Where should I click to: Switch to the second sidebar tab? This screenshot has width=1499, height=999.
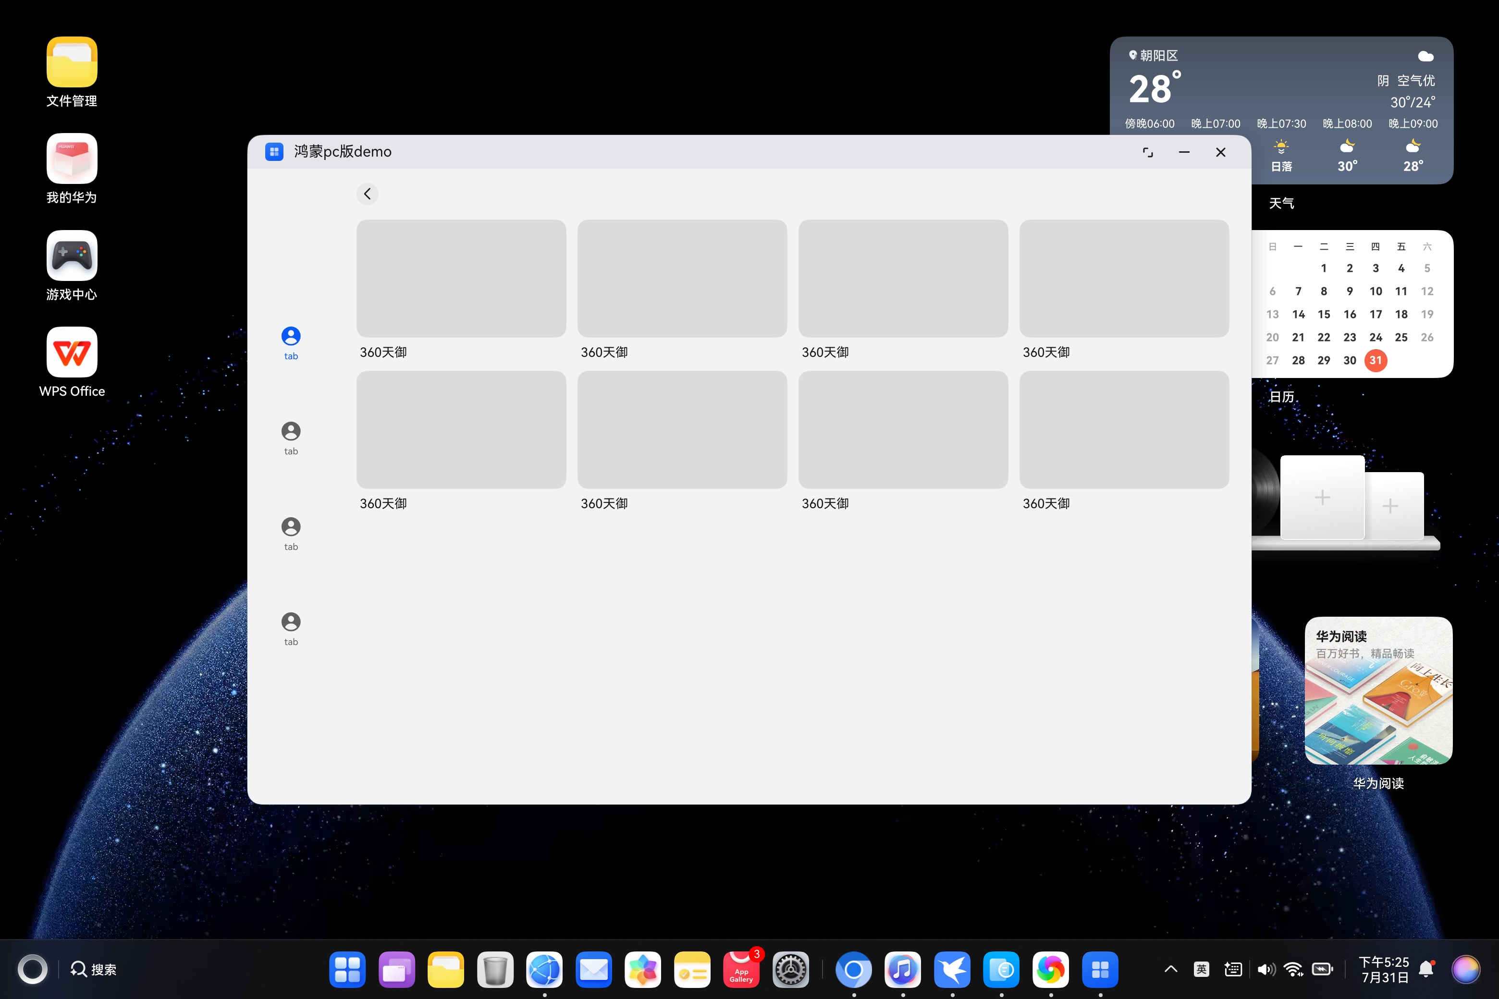click(291, 438)
